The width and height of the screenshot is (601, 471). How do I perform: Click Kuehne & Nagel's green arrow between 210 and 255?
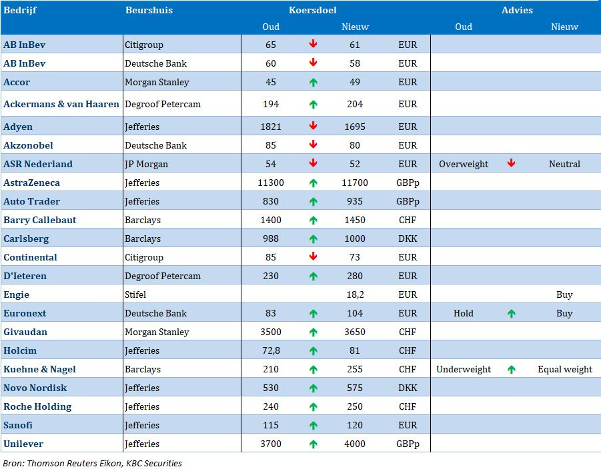313,369
